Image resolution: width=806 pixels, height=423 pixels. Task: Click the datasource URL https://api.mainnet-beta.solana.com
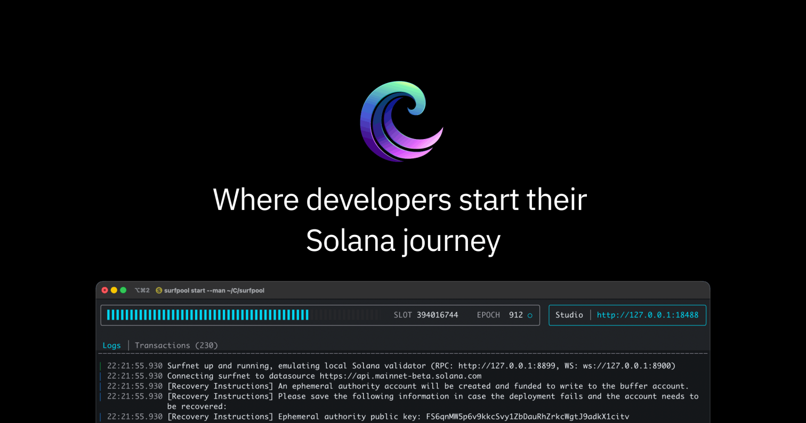coord(400,376)
